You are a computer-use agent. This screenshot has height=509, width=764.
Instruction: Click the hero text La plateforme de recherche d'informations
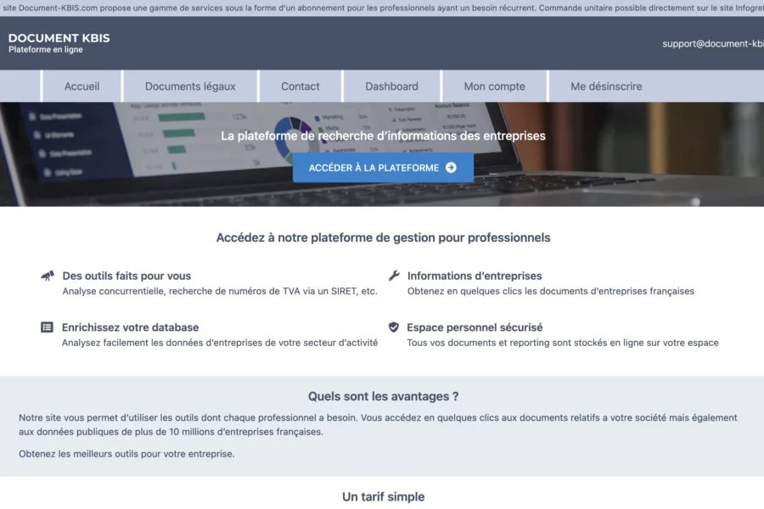tap(383, 136)
